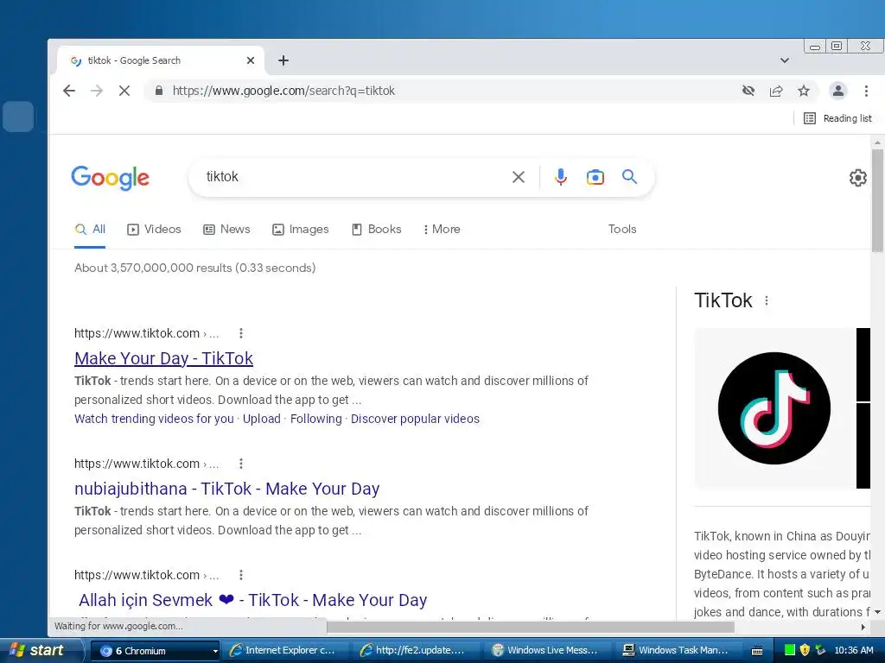Switch to News results tab

[227, 230]
